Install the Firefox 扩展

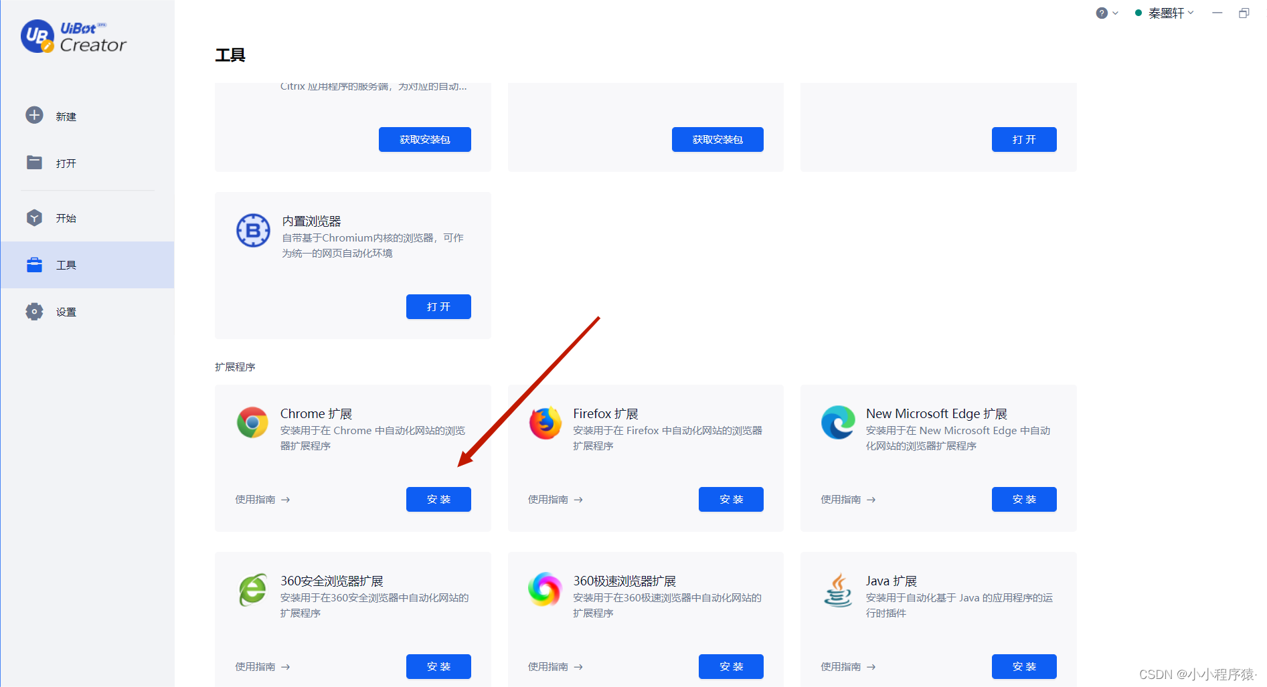point(731,499)
